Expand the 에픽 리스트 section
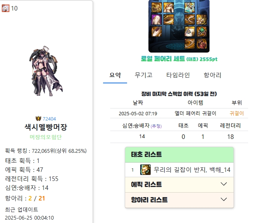 179,185
